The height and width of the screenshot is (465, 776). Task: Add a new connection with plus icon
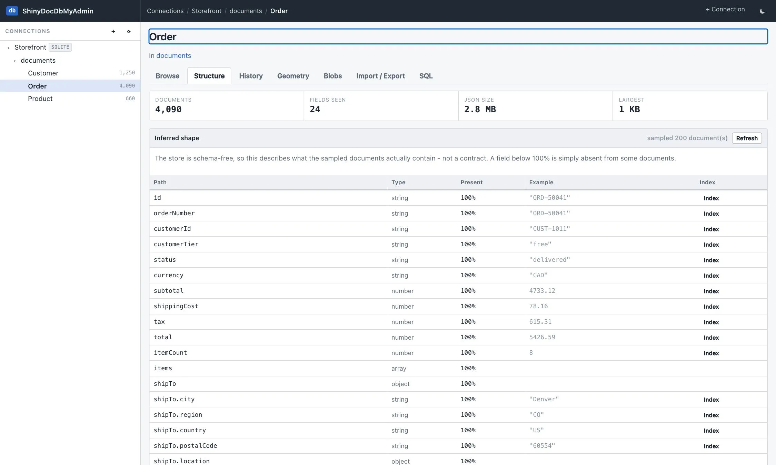(x=113, y=31)
